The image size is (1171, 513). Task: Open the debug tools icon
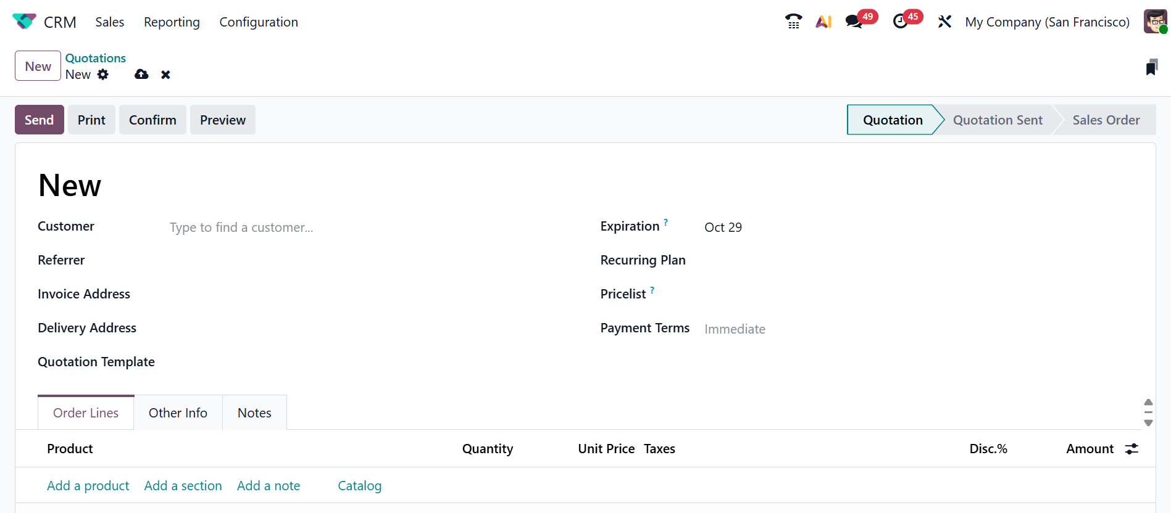pyautogui.click(x=944, y=22)
